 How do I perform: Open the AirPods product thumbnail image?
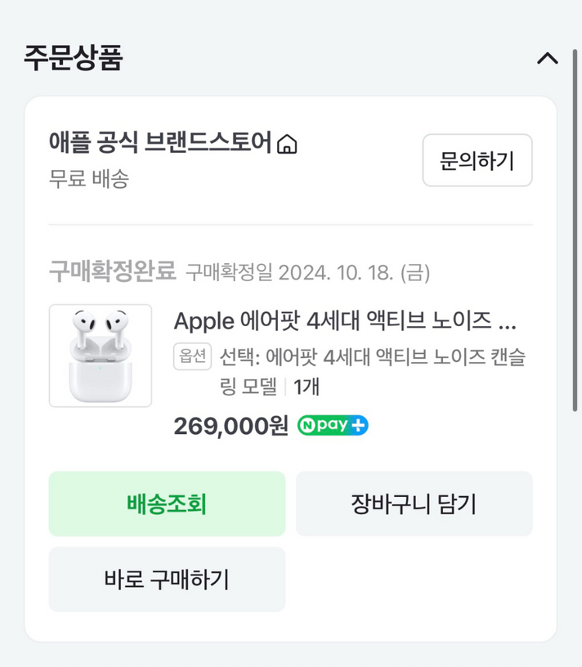coord(100,356)
